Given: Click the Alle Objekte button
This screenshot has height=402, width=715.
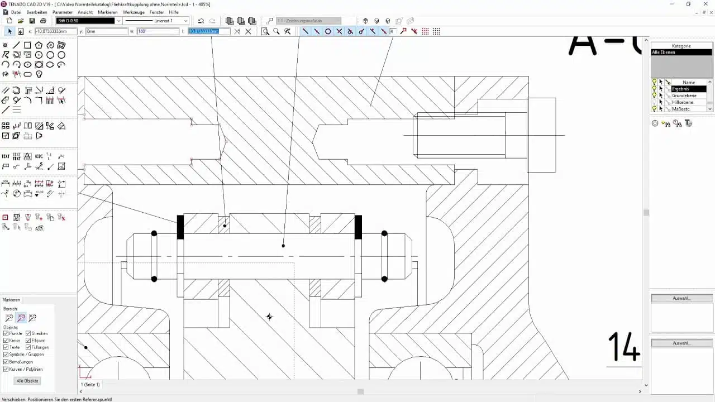Looking at the screenshot, I should (27, 381).
